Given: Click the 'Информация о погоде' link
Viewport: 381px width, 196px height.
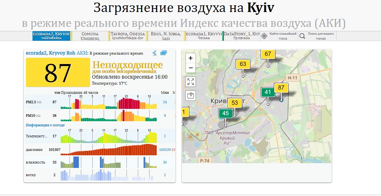Looking at the screenshot, I should 45,125.
